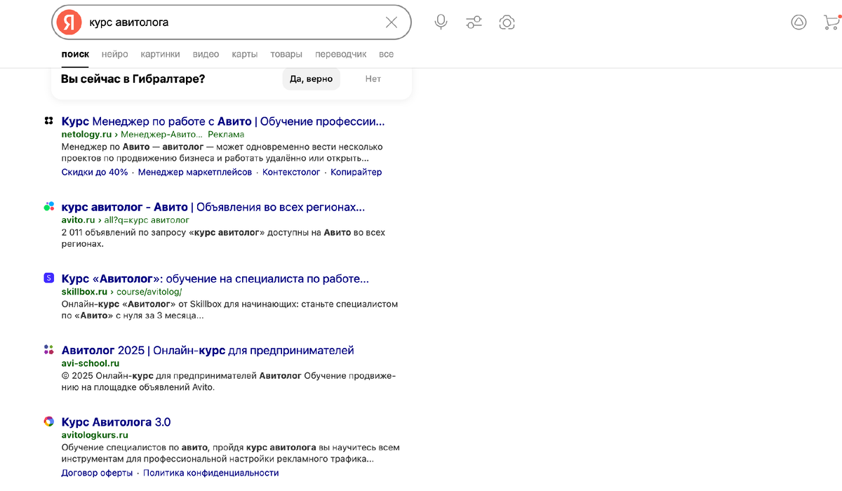Click inside the search field with 'курс авитолога'
842x491 pixels.
(x=232, y=22)
